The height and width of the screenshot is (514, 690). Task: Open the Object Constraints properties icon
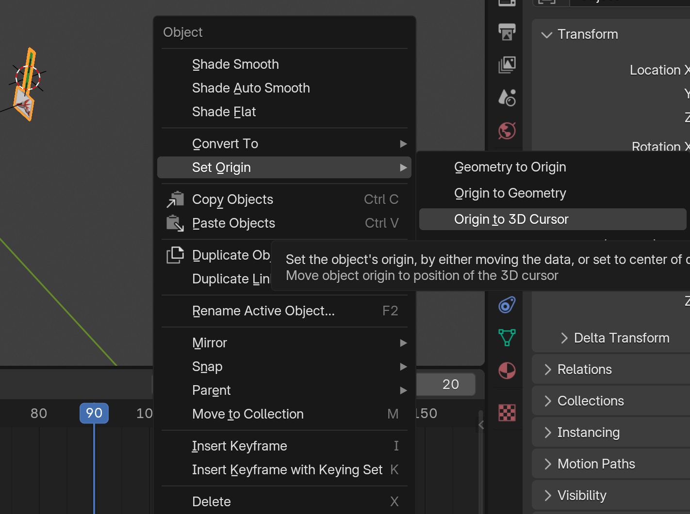(507, 305)
